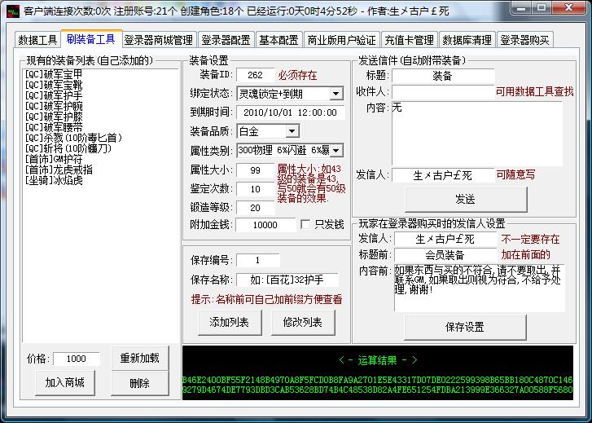
Task: Focus the 收件人 text field
Action: (442, 92)
